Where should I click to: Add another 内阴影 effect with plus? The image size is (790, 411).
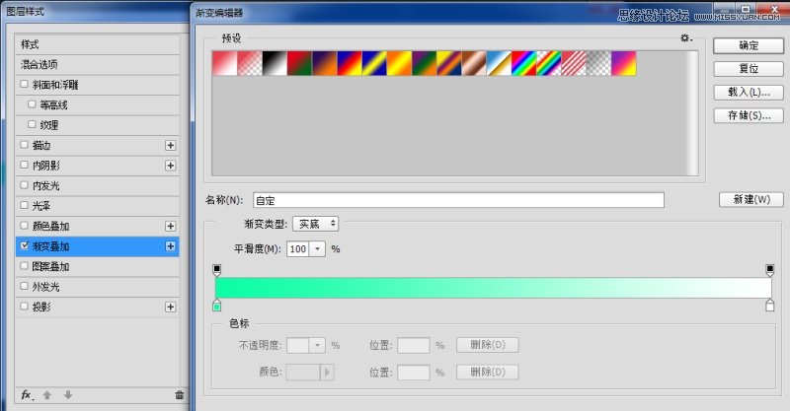point(170,166)
